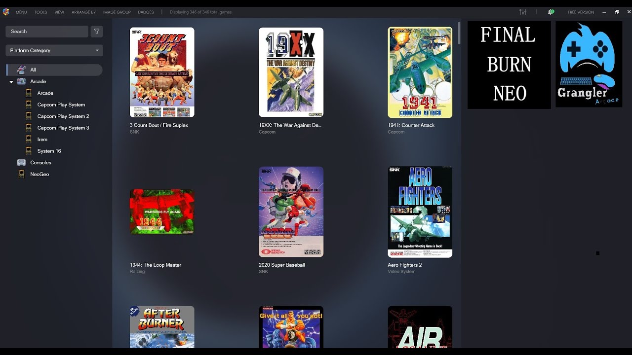Click the '1941: Counter Attack' title

411,125
